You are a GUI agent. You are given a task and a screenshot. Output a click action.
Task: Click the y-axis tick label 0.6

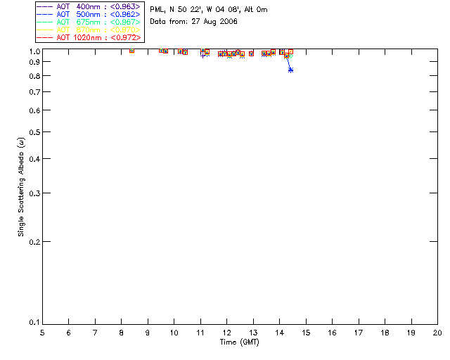tap(34, 110)
